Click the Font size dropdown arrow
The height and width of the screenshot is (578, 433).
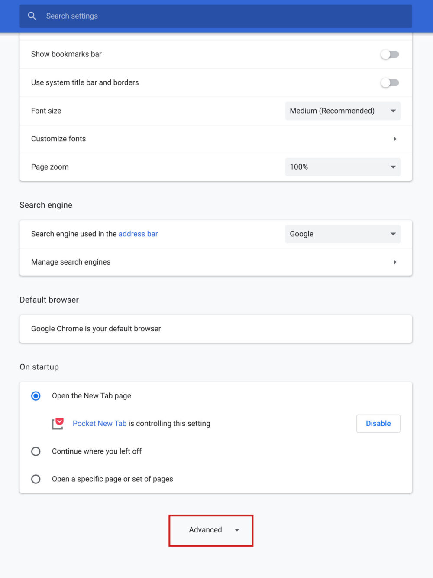point(393,111)
